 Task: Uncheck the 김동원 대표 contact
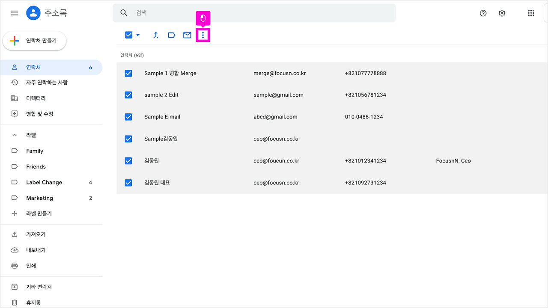coord(128,183)
